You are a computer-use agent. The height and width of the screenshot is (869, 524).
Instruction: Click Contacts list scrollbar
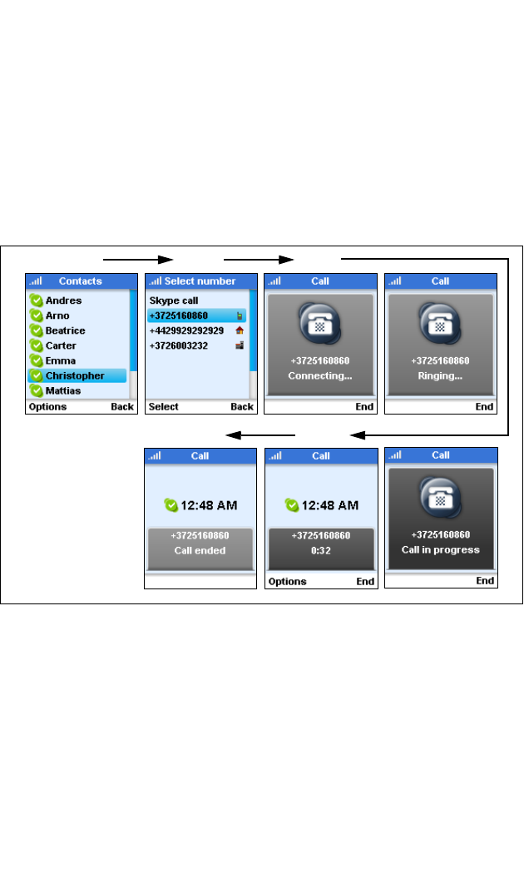coord(133,344)
